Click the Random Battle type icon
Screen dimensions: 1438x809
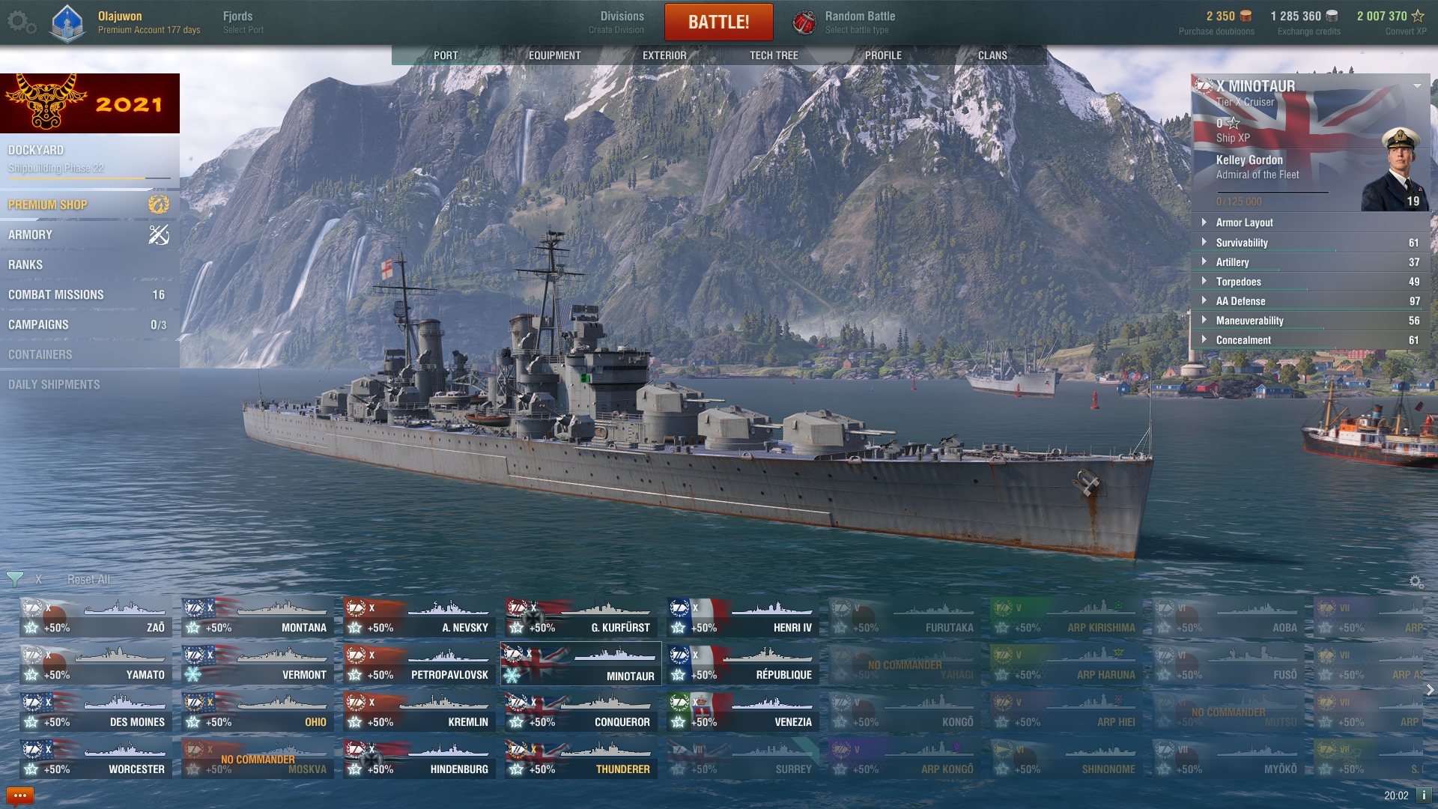pyautogui.click(x=804, y=22)
